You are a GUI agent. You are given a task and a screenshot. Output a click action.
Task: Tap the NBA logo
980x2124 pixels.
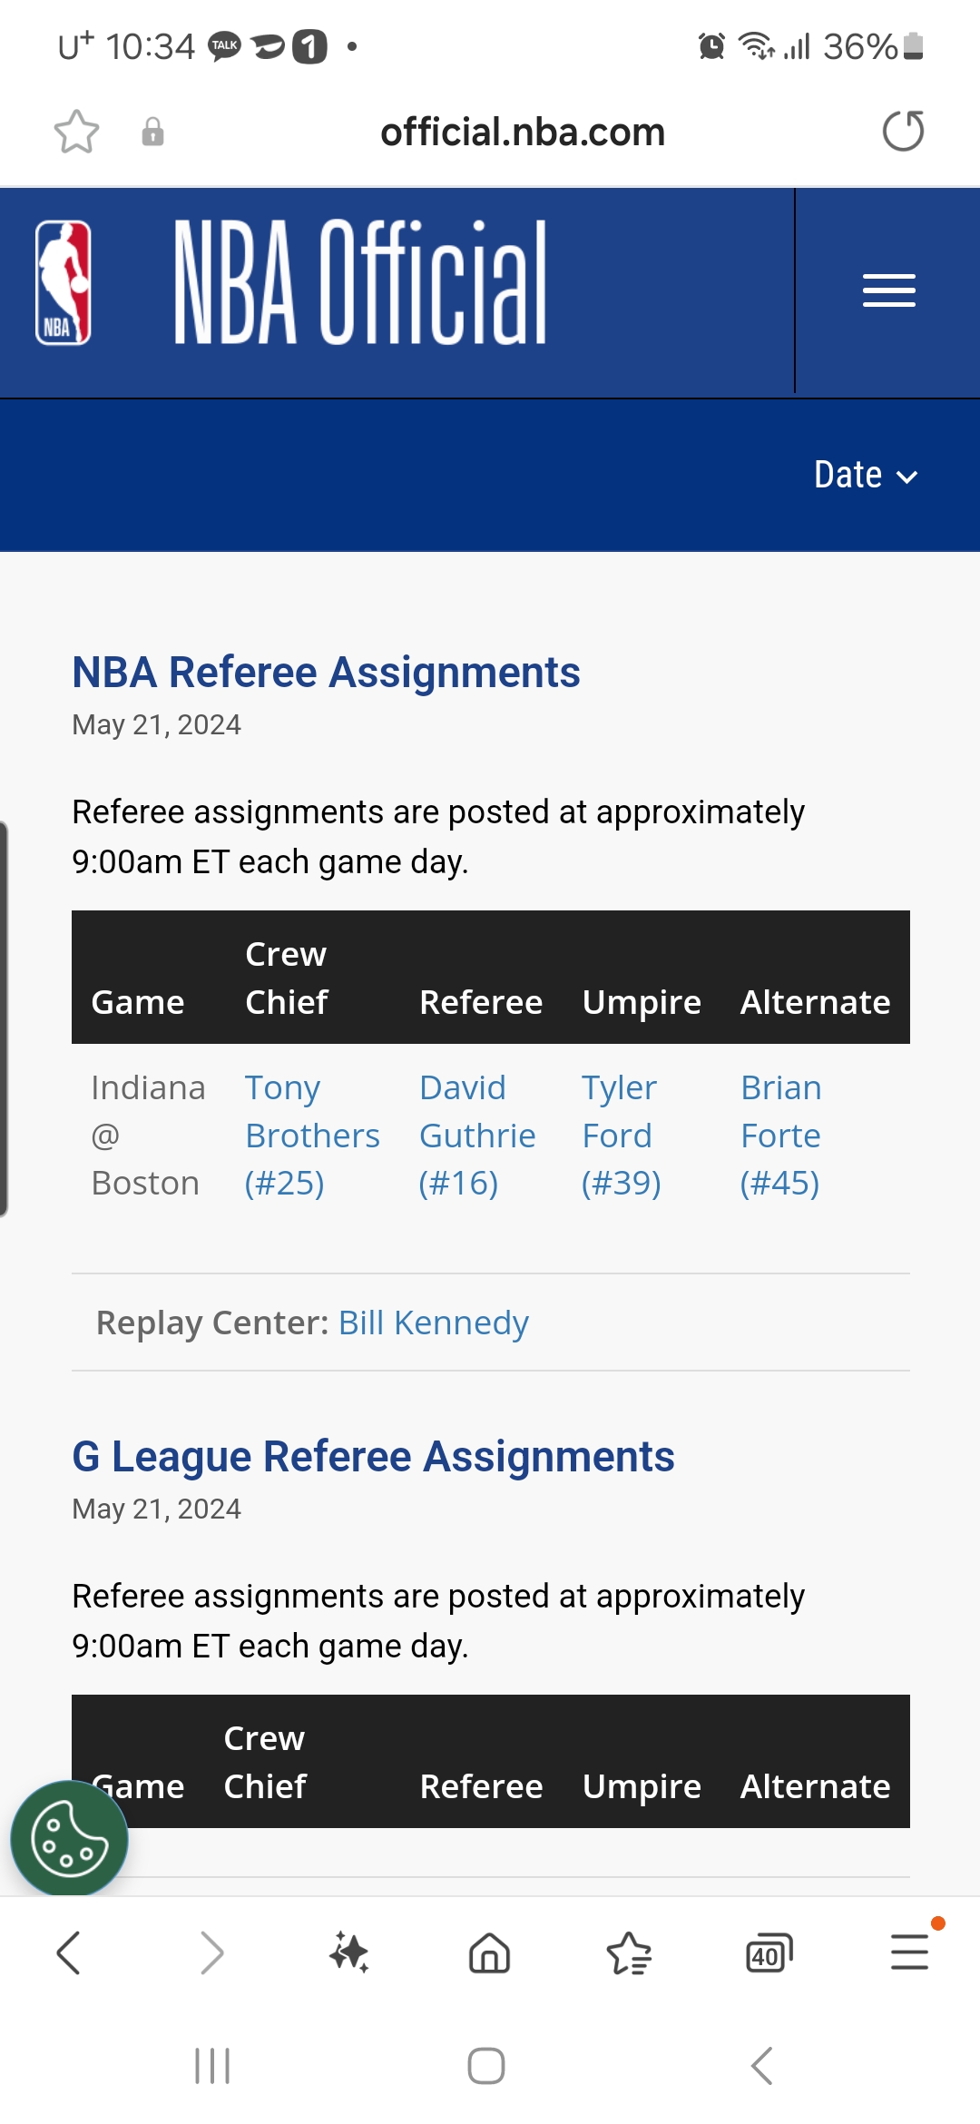coord(64,283)
